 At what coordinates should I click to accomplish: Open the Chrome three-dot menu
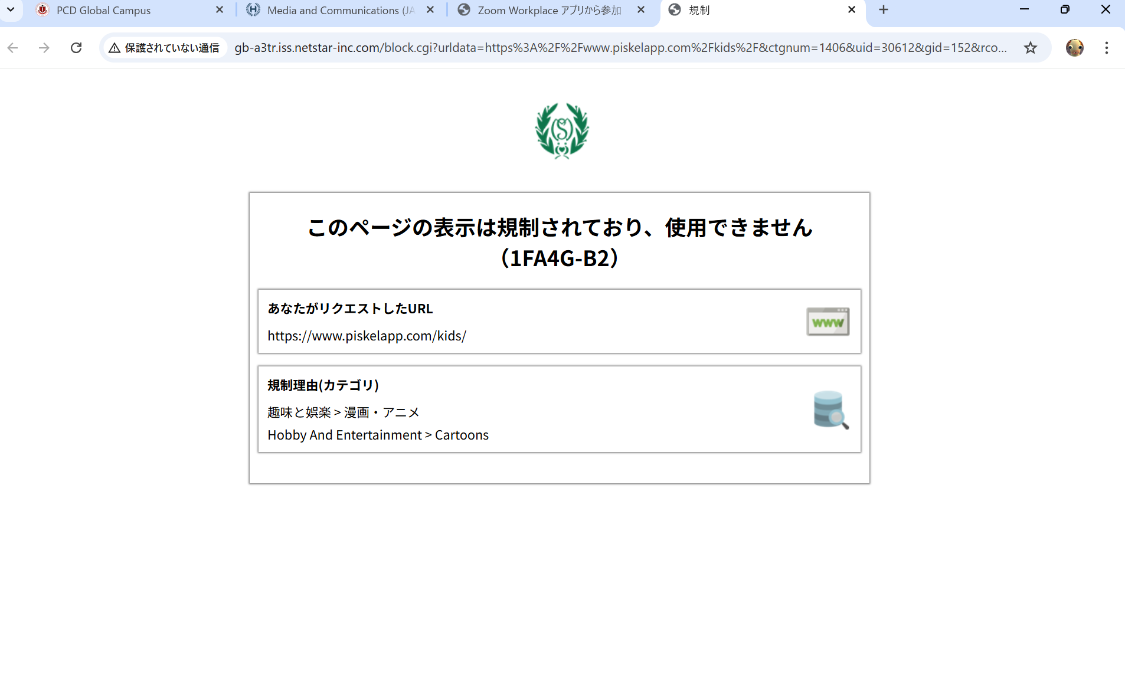coord(1106,48)
